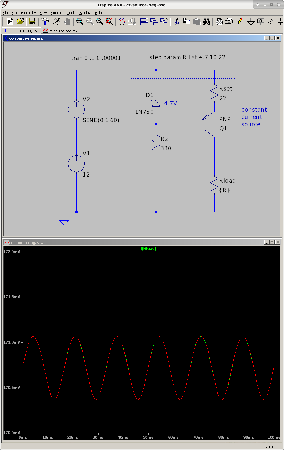Screen dimensions: 284x450
Task: Select the ground symbol in schematic
Action: pyautogui.click(x=64, y=222)
